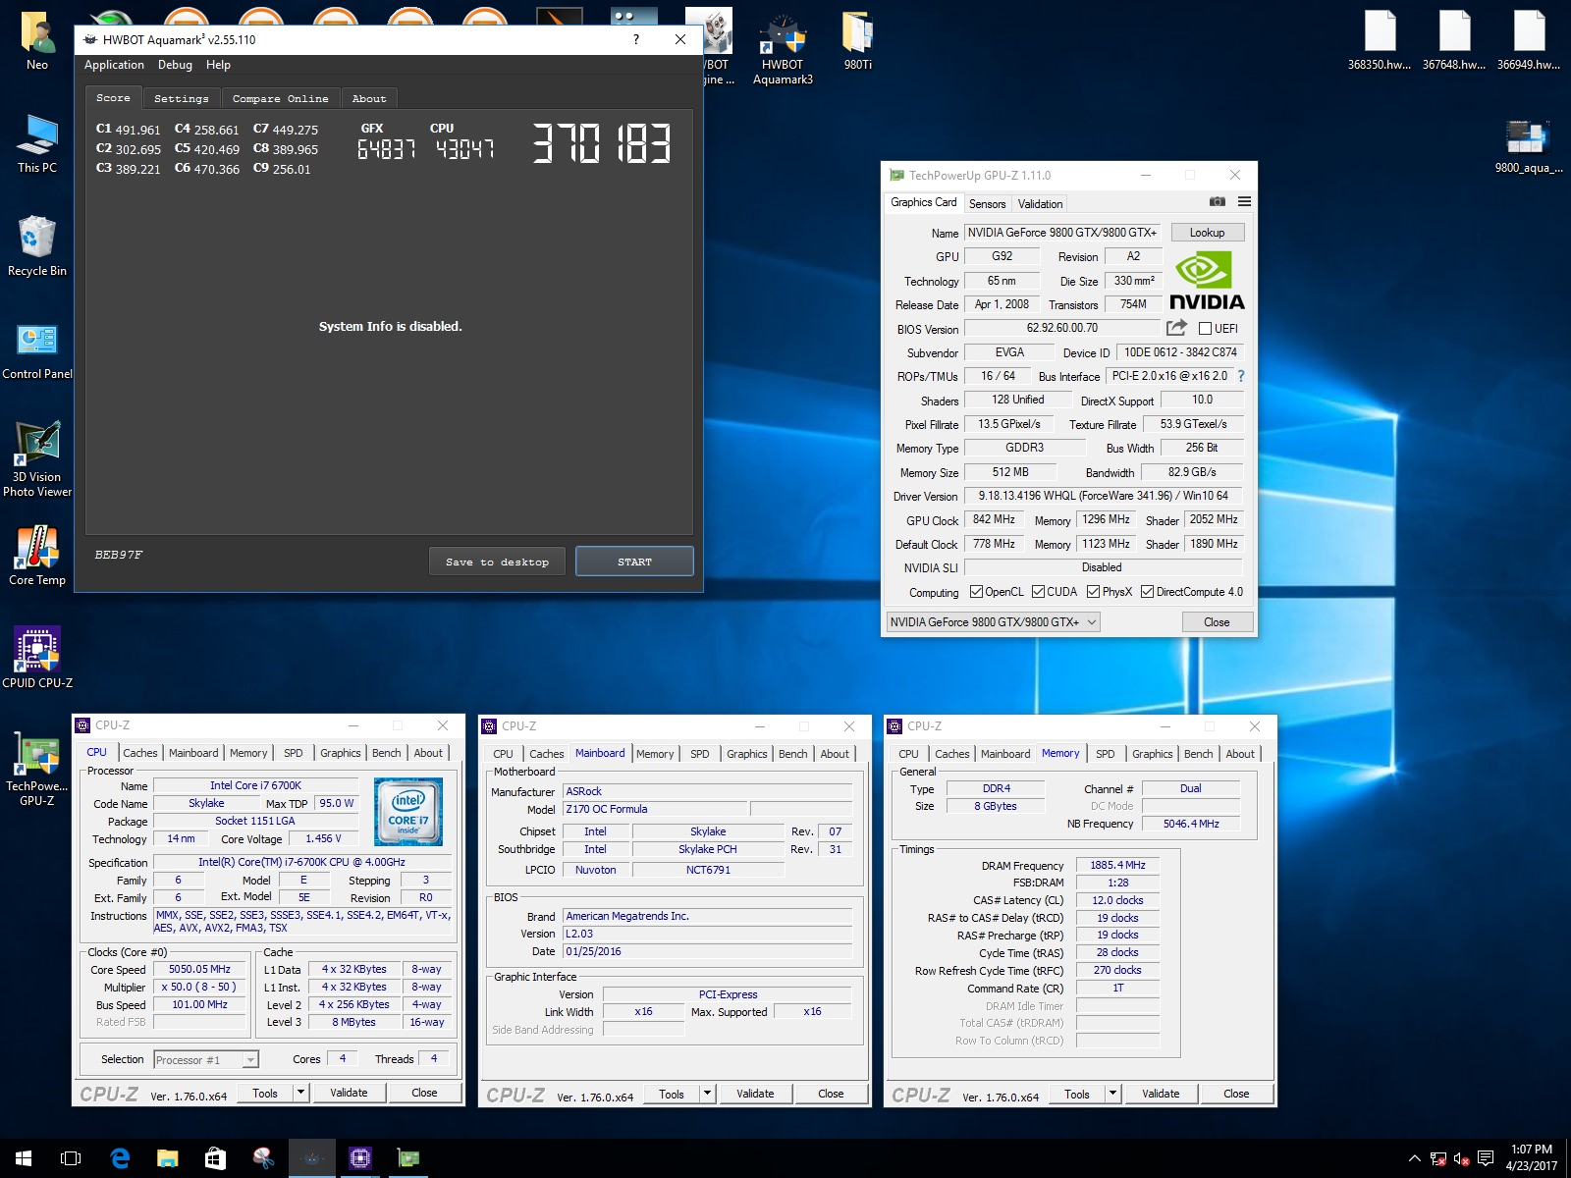Toggle the DirectCompute 4.0 checkbox
This screenshot has width=1571, height=1178.
(x=1147, y=592)
